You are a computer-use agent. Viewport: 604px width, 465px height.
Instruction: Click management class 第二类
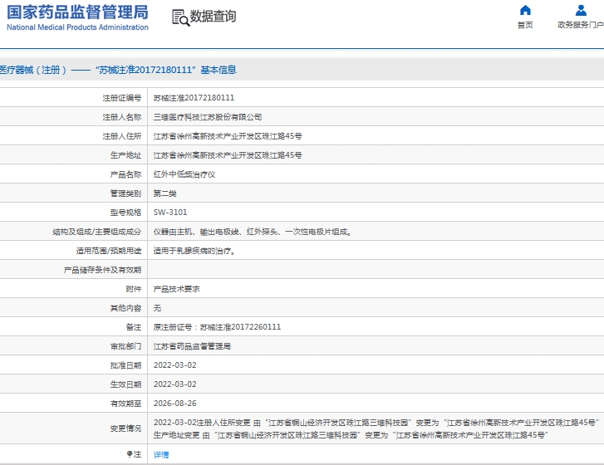tap(165, 193)
